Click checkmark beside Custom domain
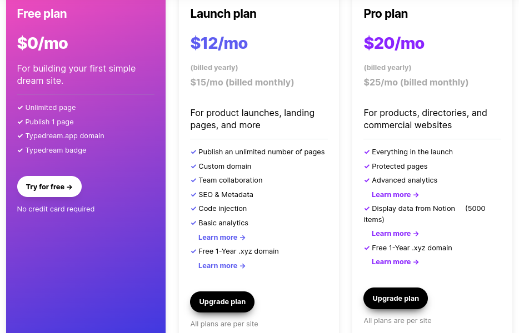This screenshot has height=333, width=519. [193, 167]
